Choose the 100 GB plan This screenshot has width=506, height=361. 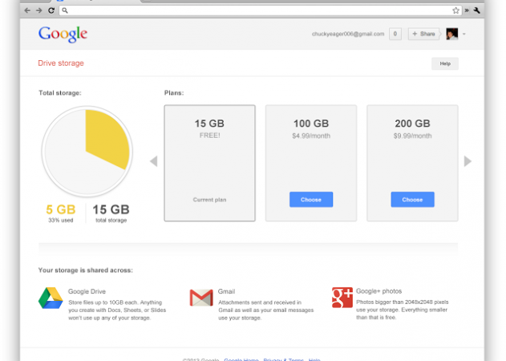[310, 199]
